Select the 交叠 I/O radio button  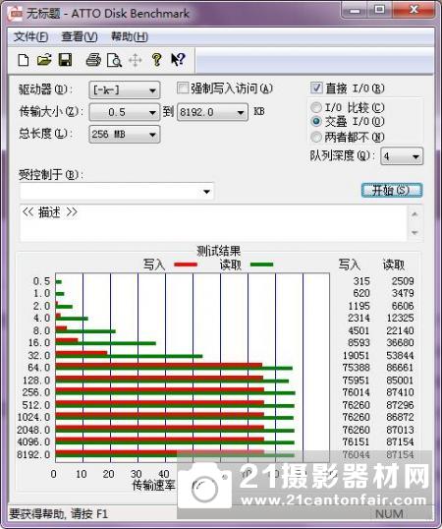[x=316, y=121]
